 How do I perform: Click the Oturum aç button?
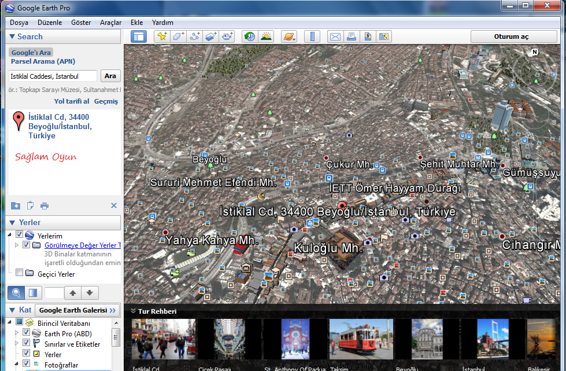513,36
